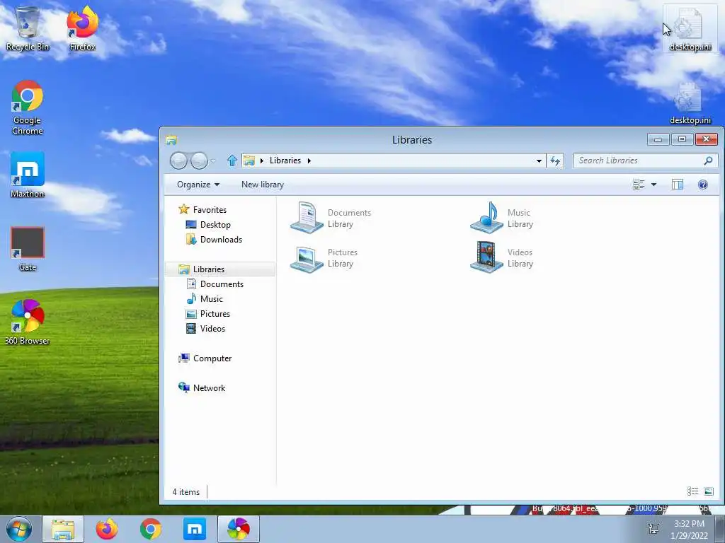725x543 pixels.
Task: Select the Videos Library item
Action: click(502, 257)
